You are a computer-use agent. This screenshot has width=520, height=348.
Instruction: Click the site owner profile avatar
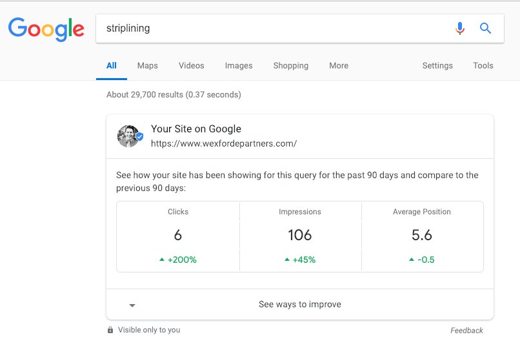(x=130, y=136)
